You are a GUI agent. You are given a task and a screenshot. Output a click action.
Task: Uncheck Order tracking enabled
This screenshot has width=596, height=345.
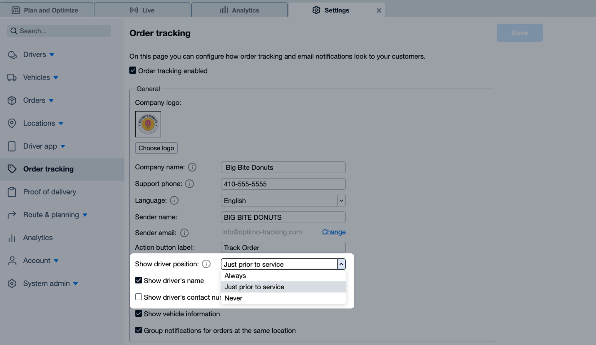tap(133, 71)
